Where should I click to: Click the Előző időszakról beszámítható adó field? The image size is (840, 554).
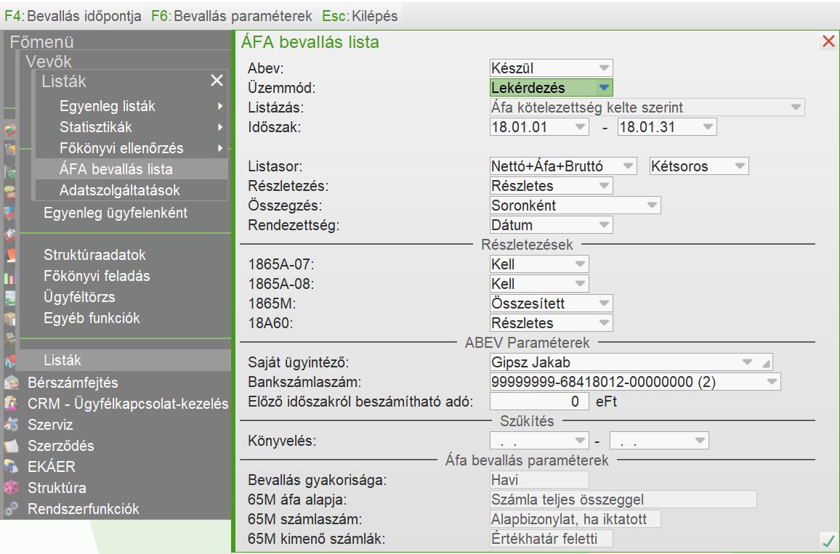click(538, 402)
